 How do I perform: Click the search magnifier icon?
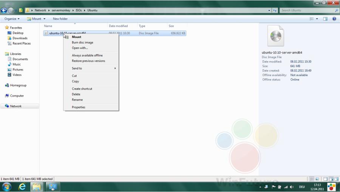337,10
